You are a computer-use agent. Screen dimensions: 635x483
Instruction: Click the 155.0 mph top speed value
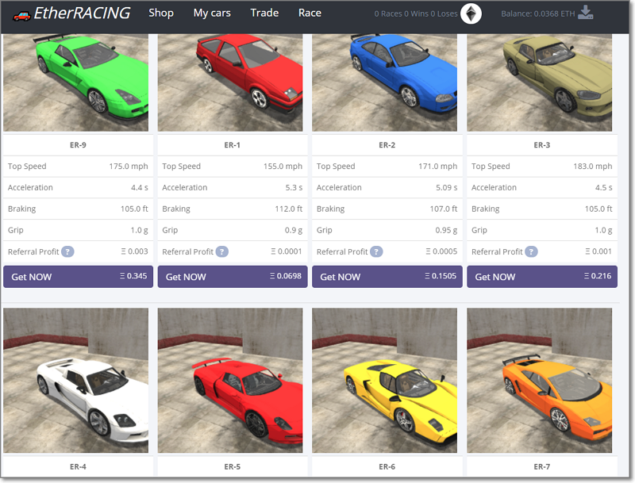pos(283,167)
